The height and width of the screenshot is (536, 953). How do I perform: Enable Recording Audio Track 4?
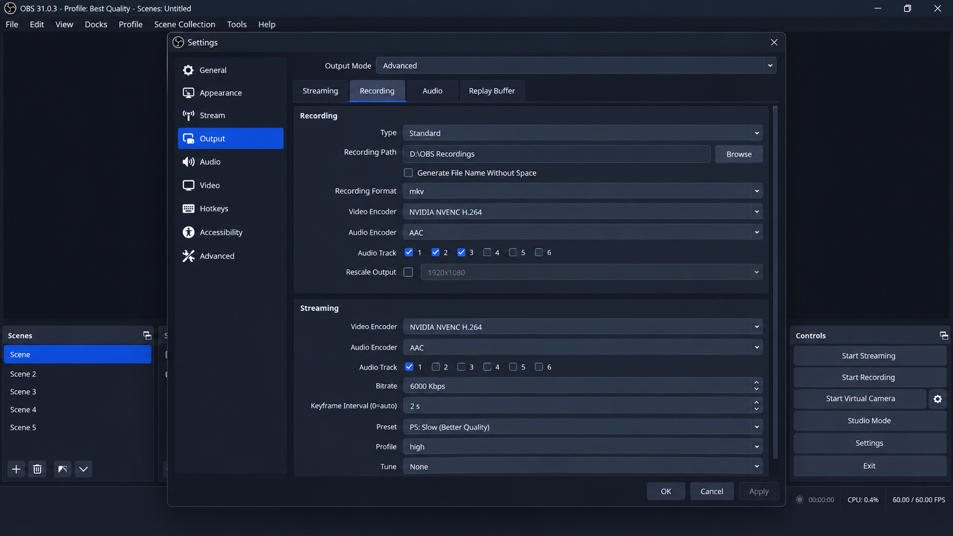pos(487,252)
